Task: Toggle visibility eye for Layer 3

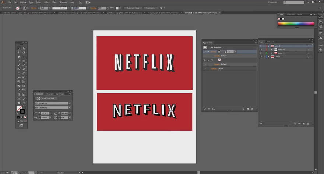Action: (x=261, y=53)
